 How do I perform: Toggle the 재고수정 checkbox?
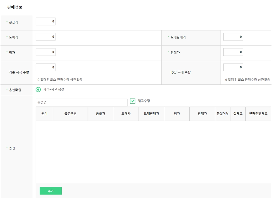click(x=133, y=101)
